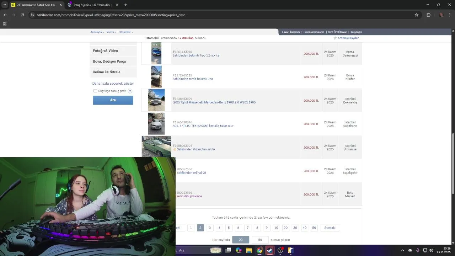Expand Fotoğraf, Video filter section

coord(113,51)
